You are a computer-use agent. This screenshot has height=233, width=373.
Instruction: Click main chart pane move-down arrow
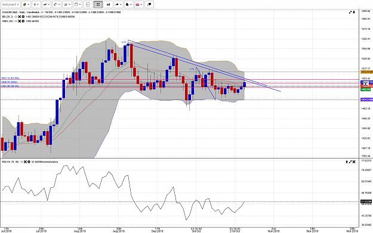click(x=354, y=12)
